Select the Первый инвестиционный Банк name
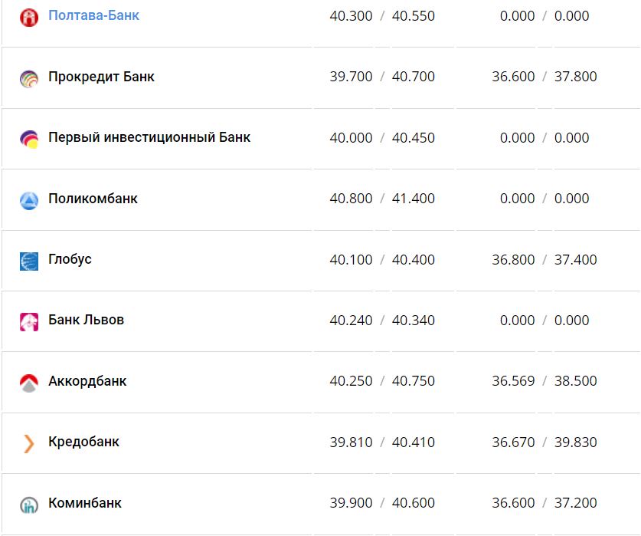This screenshot has height=536, width=641. tap(149, 137)
